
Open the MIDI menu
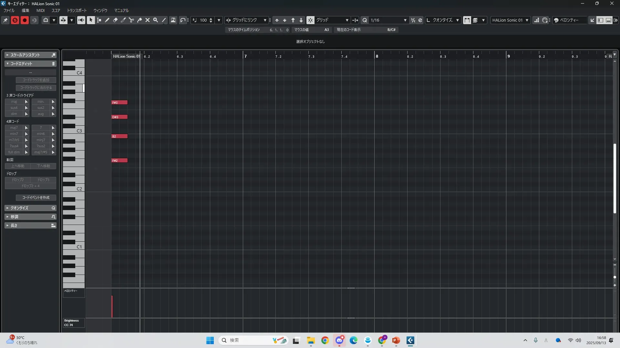point(40,11)
